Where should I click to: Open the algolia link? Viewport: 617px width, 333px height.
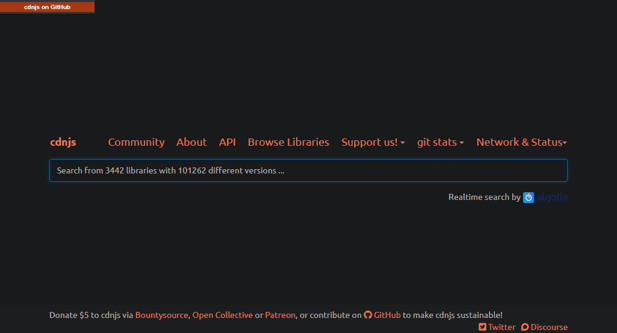pyautogui.click(x=552, y=197)
